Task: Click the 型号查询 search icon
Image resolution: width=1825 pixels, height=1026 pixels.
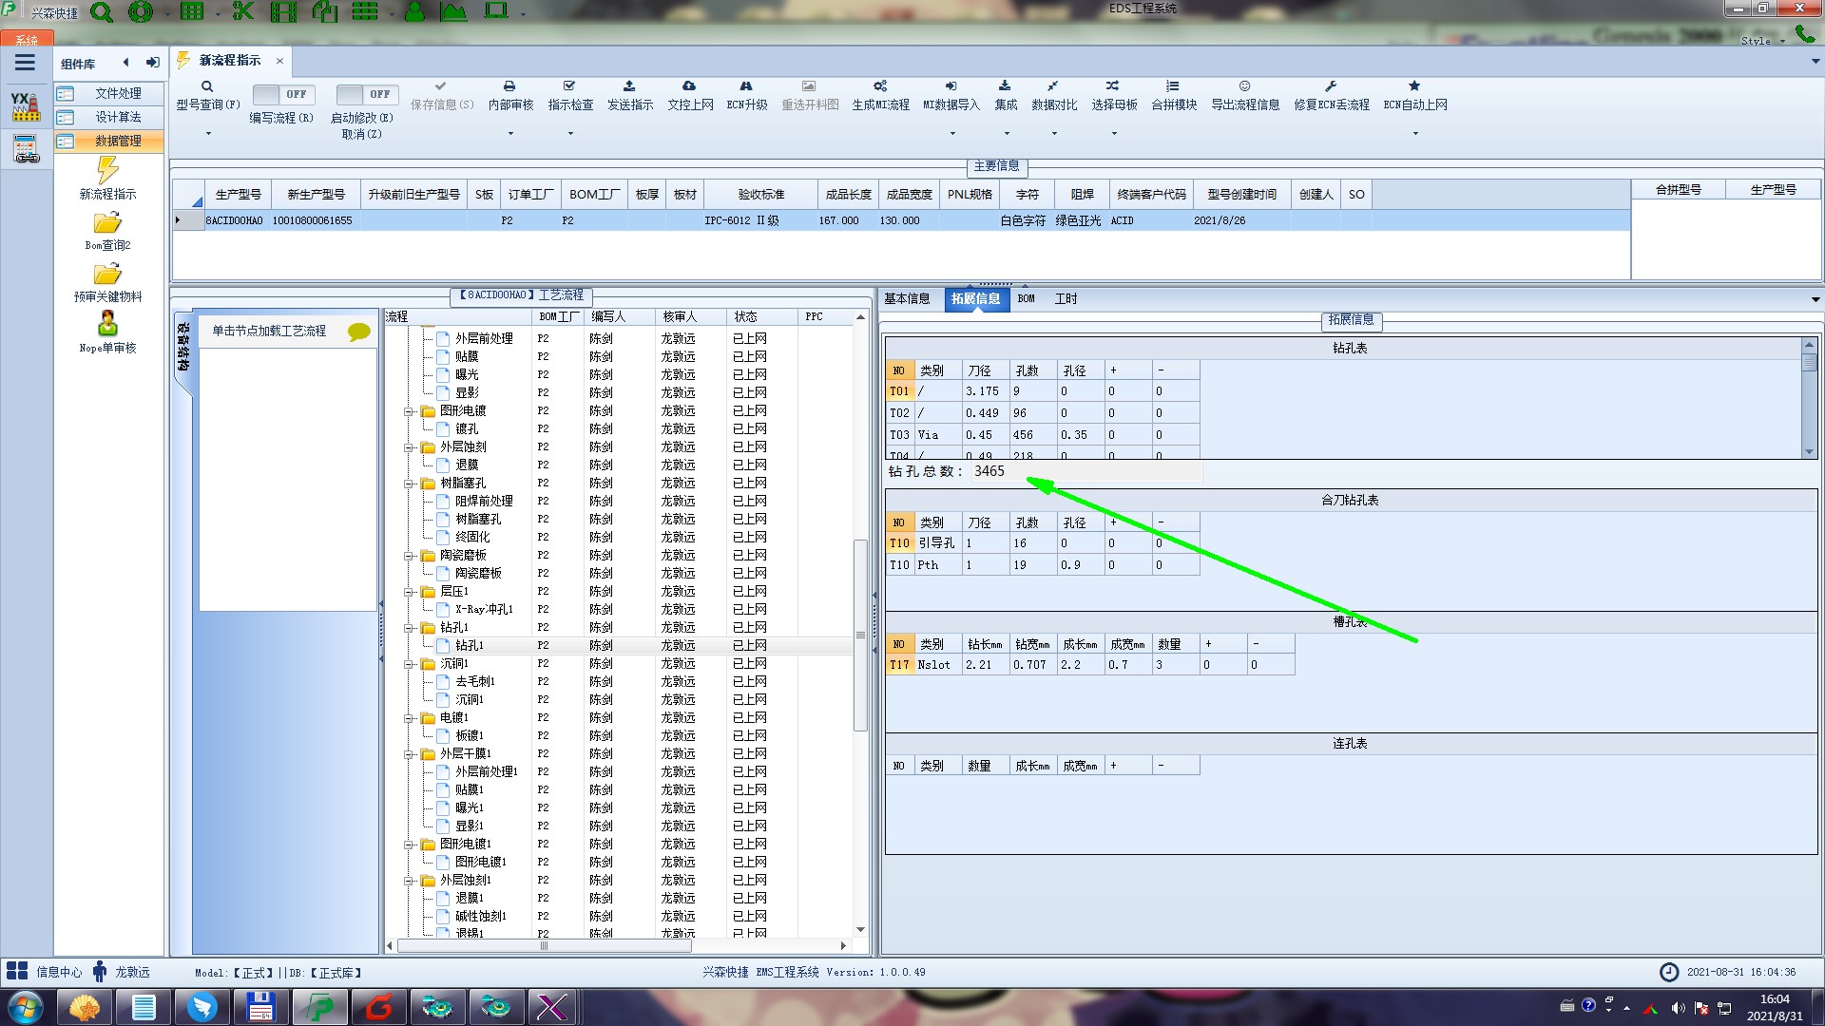Action: pos(207,86)
